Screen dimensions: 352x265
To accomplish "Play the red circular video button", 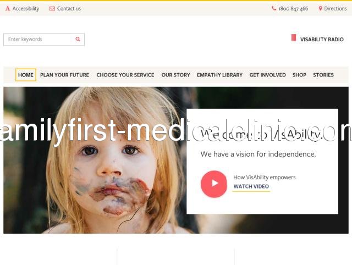I will (214, 184).
